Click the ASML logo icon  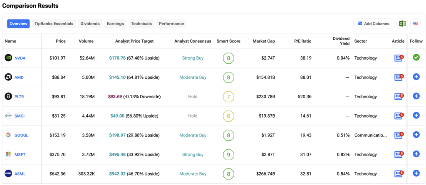click(x=8, y=174)
